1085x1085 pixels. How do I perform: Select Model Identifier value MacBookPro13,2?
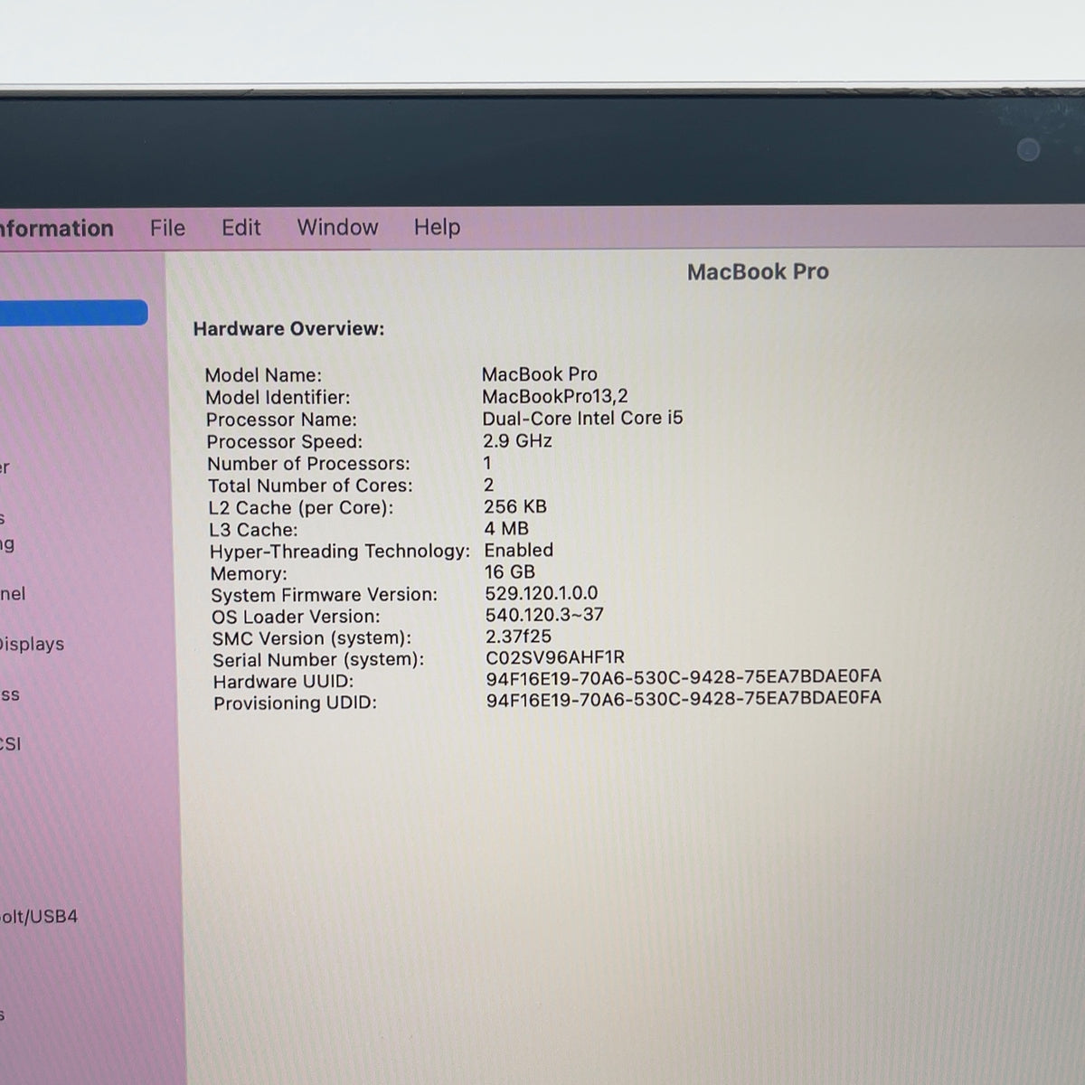pyautogui.click(x=554, y=396)
